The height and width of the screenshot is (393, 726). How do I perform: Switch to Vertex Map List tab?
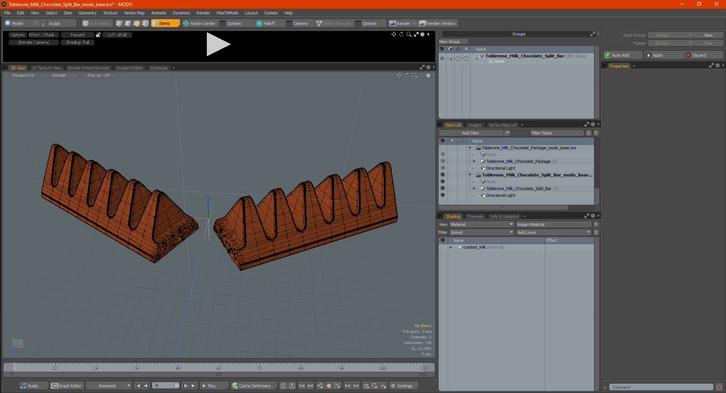[503, 125]
